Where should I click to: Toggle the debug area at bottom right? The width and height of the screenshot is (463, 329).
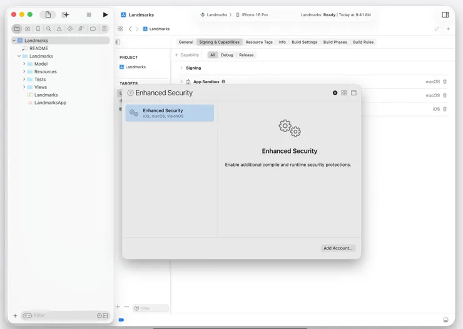point(445,320)
